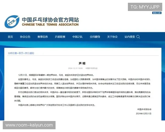165x132 pixels.
Task: Click the paragraph starting 12月31日
Action: pos(56,75)
